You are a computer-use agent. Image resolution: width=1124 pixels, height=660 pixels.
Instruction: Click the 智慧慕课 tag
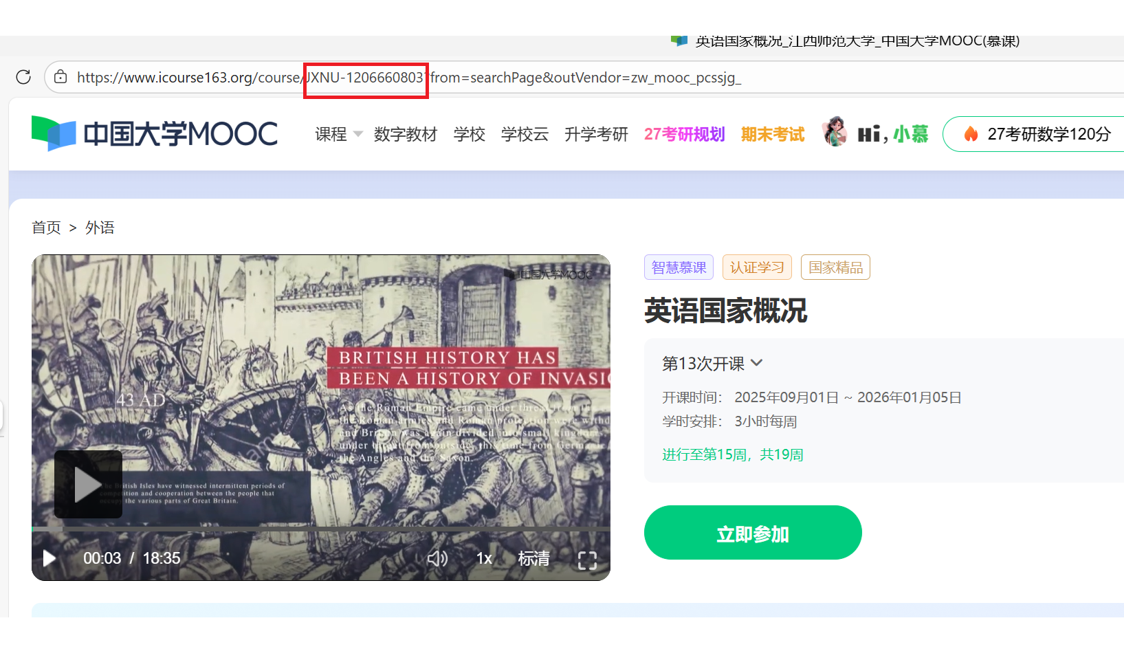(679, 267)
